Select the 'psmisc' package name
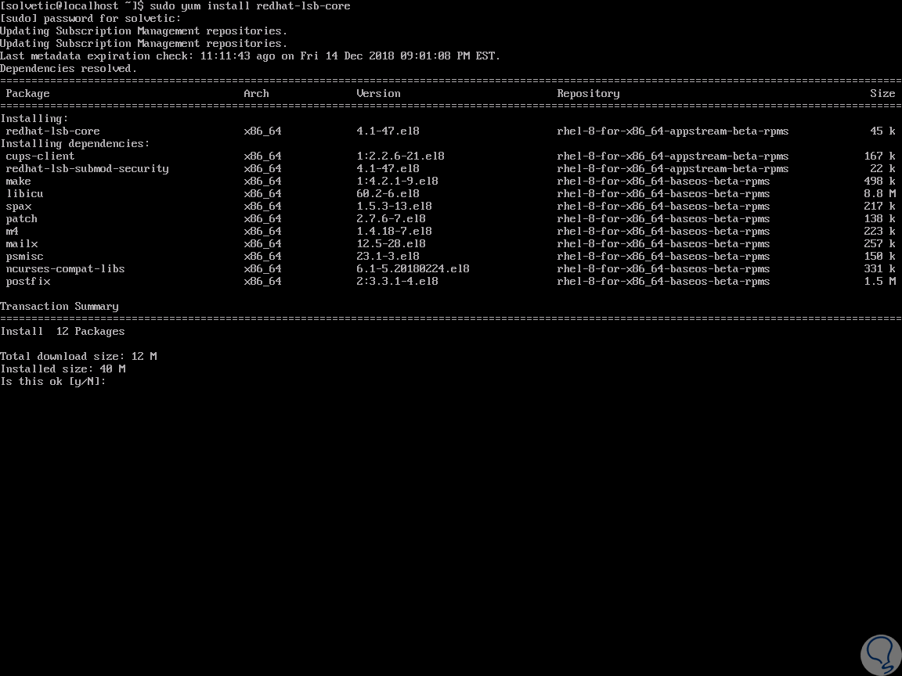This screenshot has height=676, width=902. point(25,257)
